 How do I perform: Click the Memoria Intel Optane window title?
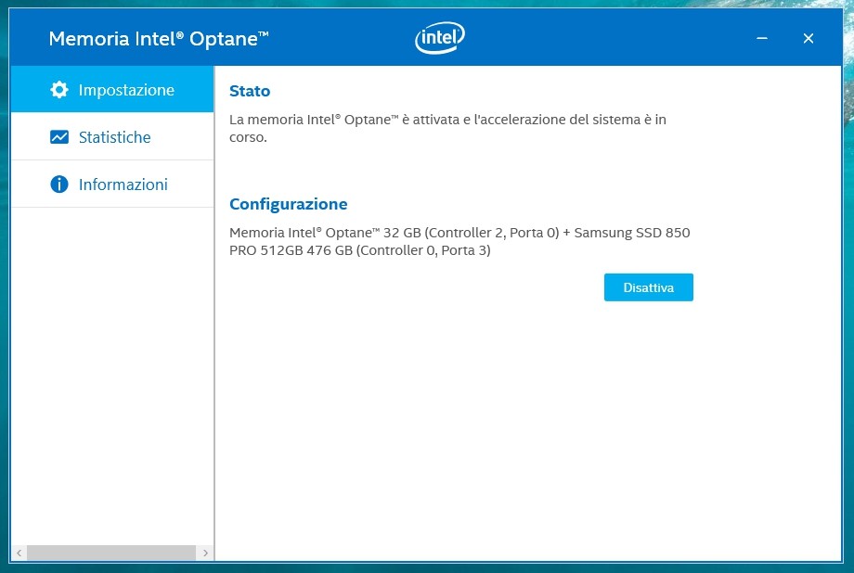tap(159, 39)
